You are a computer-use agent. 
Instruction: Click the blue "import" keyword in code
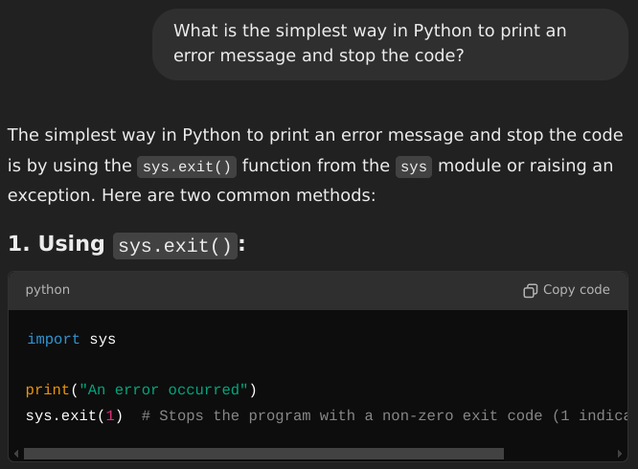point(54,339)
